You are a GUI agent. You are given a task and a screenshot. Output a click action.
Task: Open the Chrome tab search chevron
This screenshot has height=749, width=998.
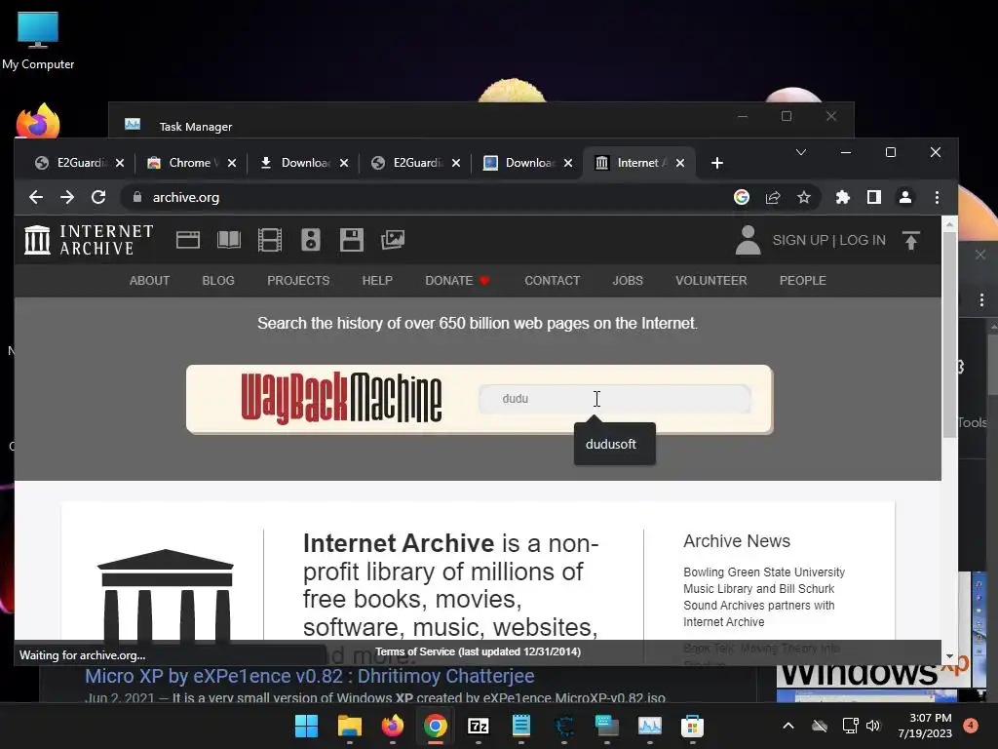pyautogui.click(x=801, y=152)
